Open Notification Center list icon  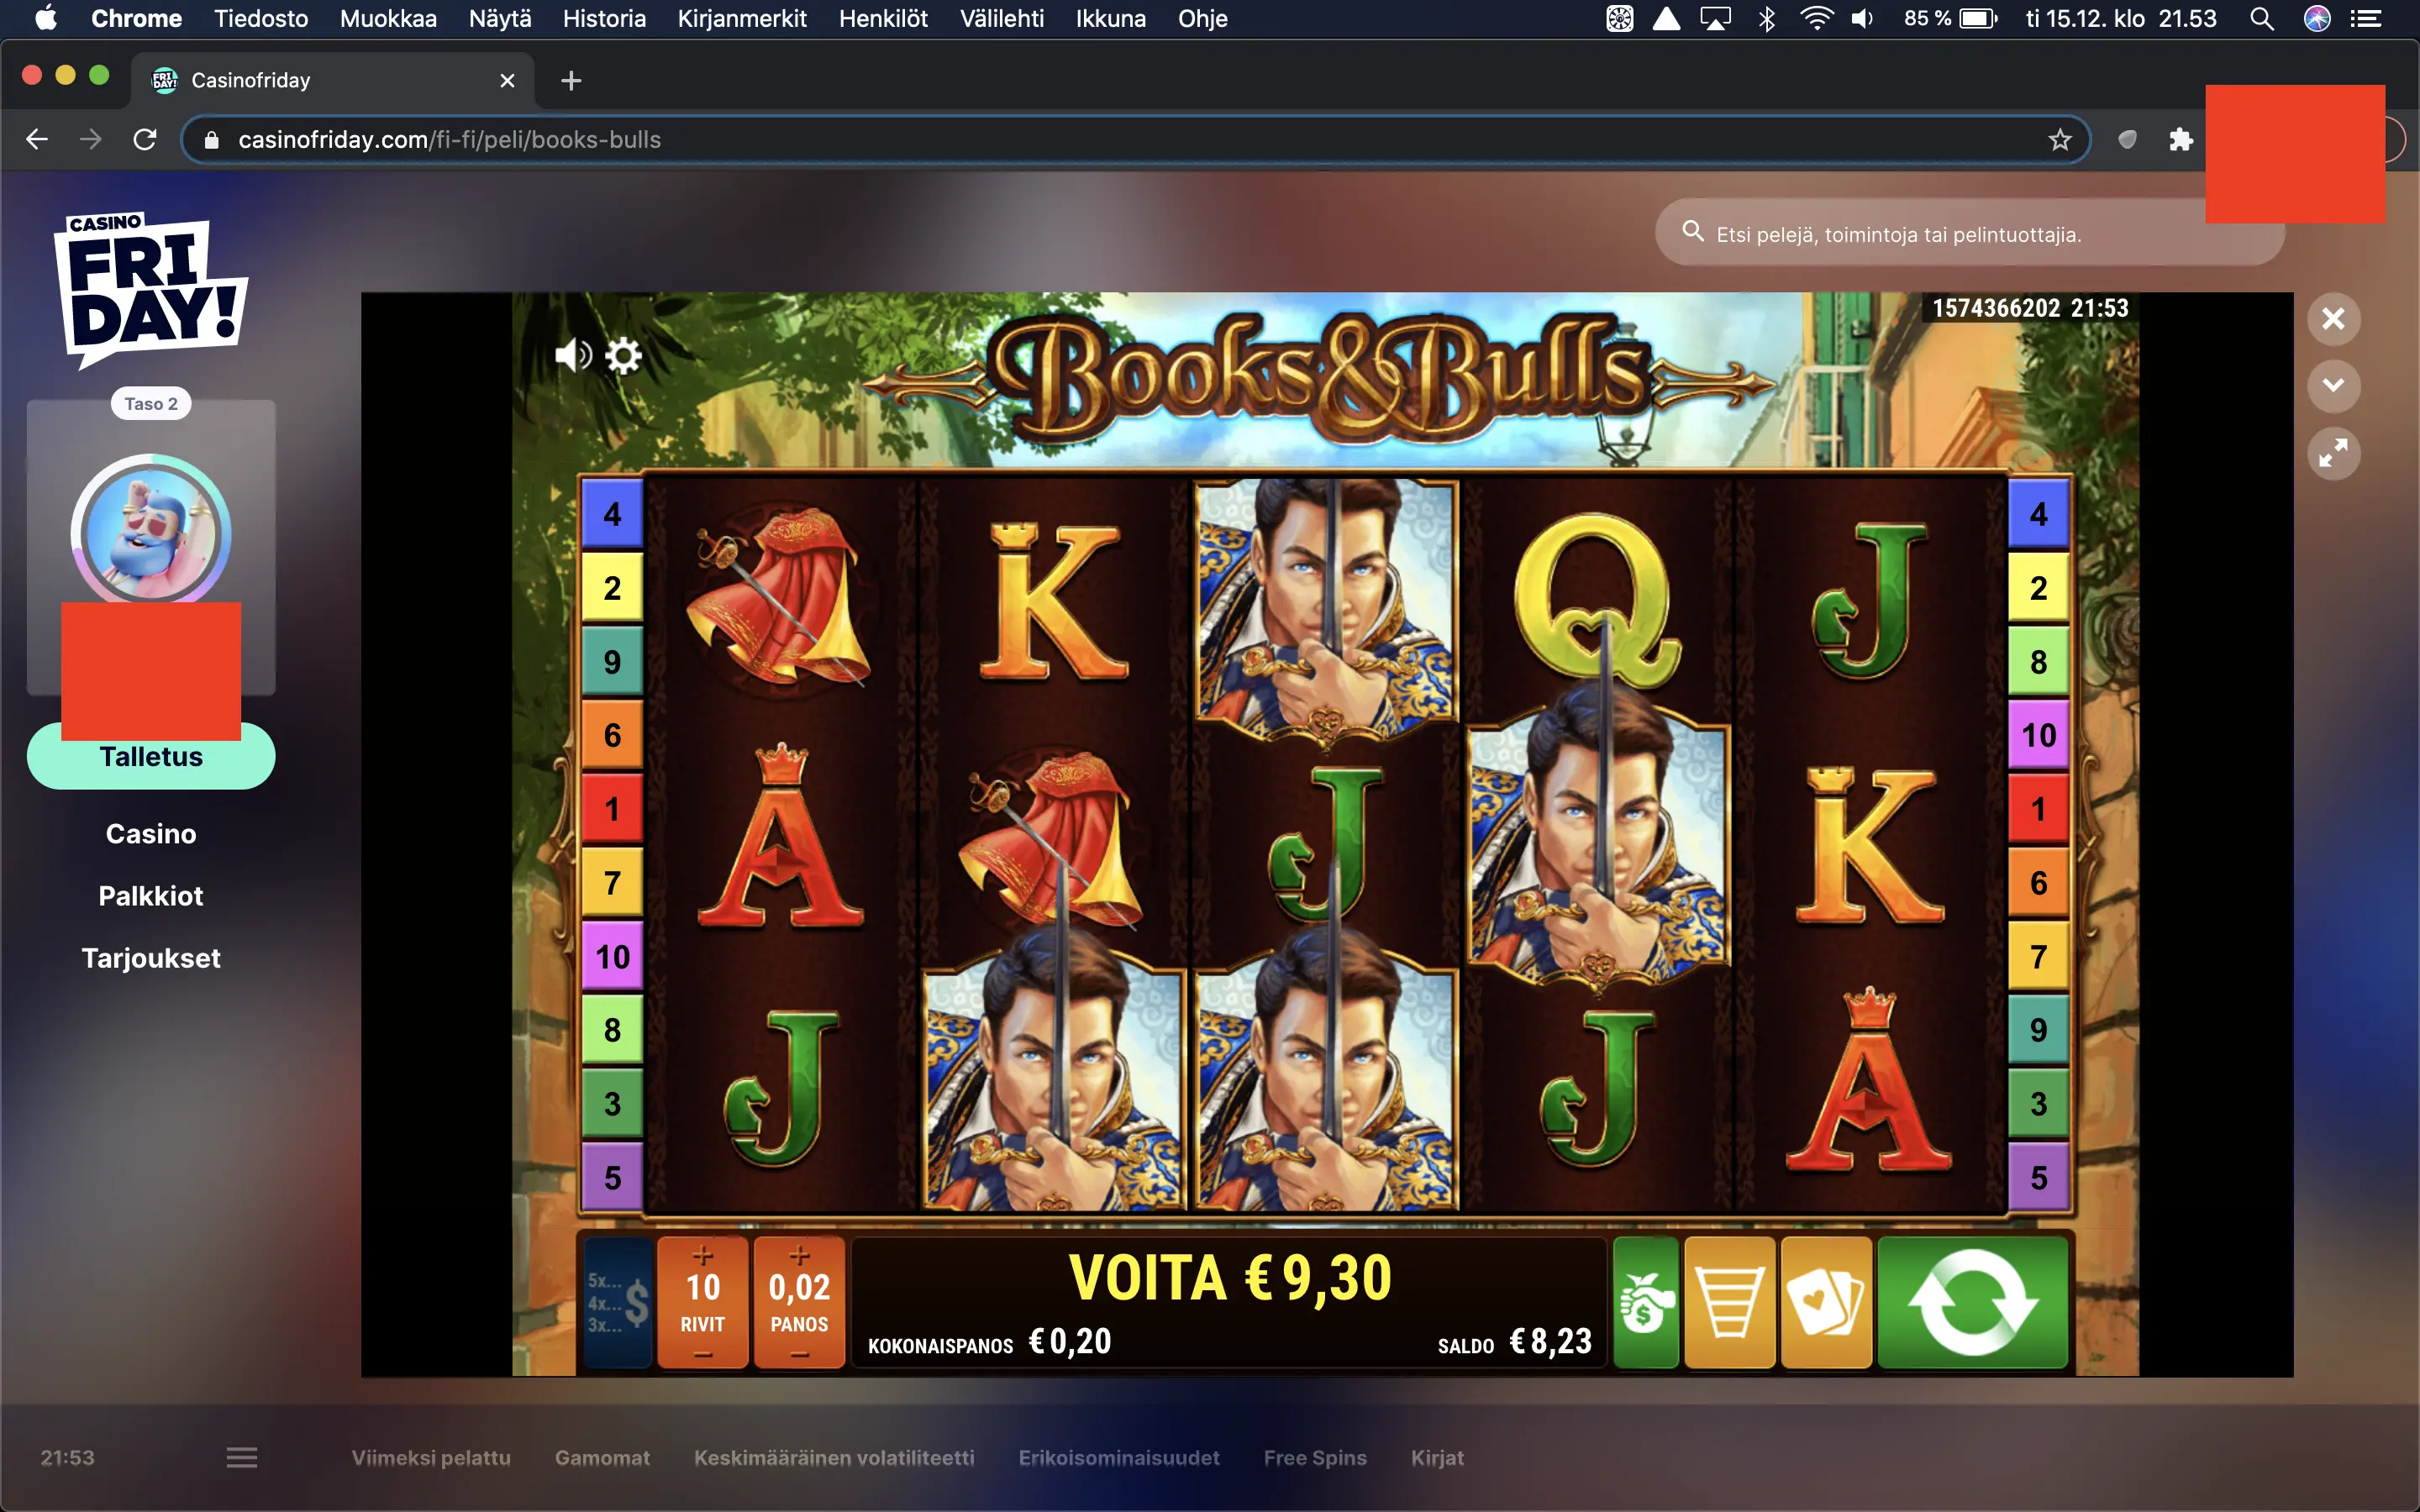click(2365, 18)
